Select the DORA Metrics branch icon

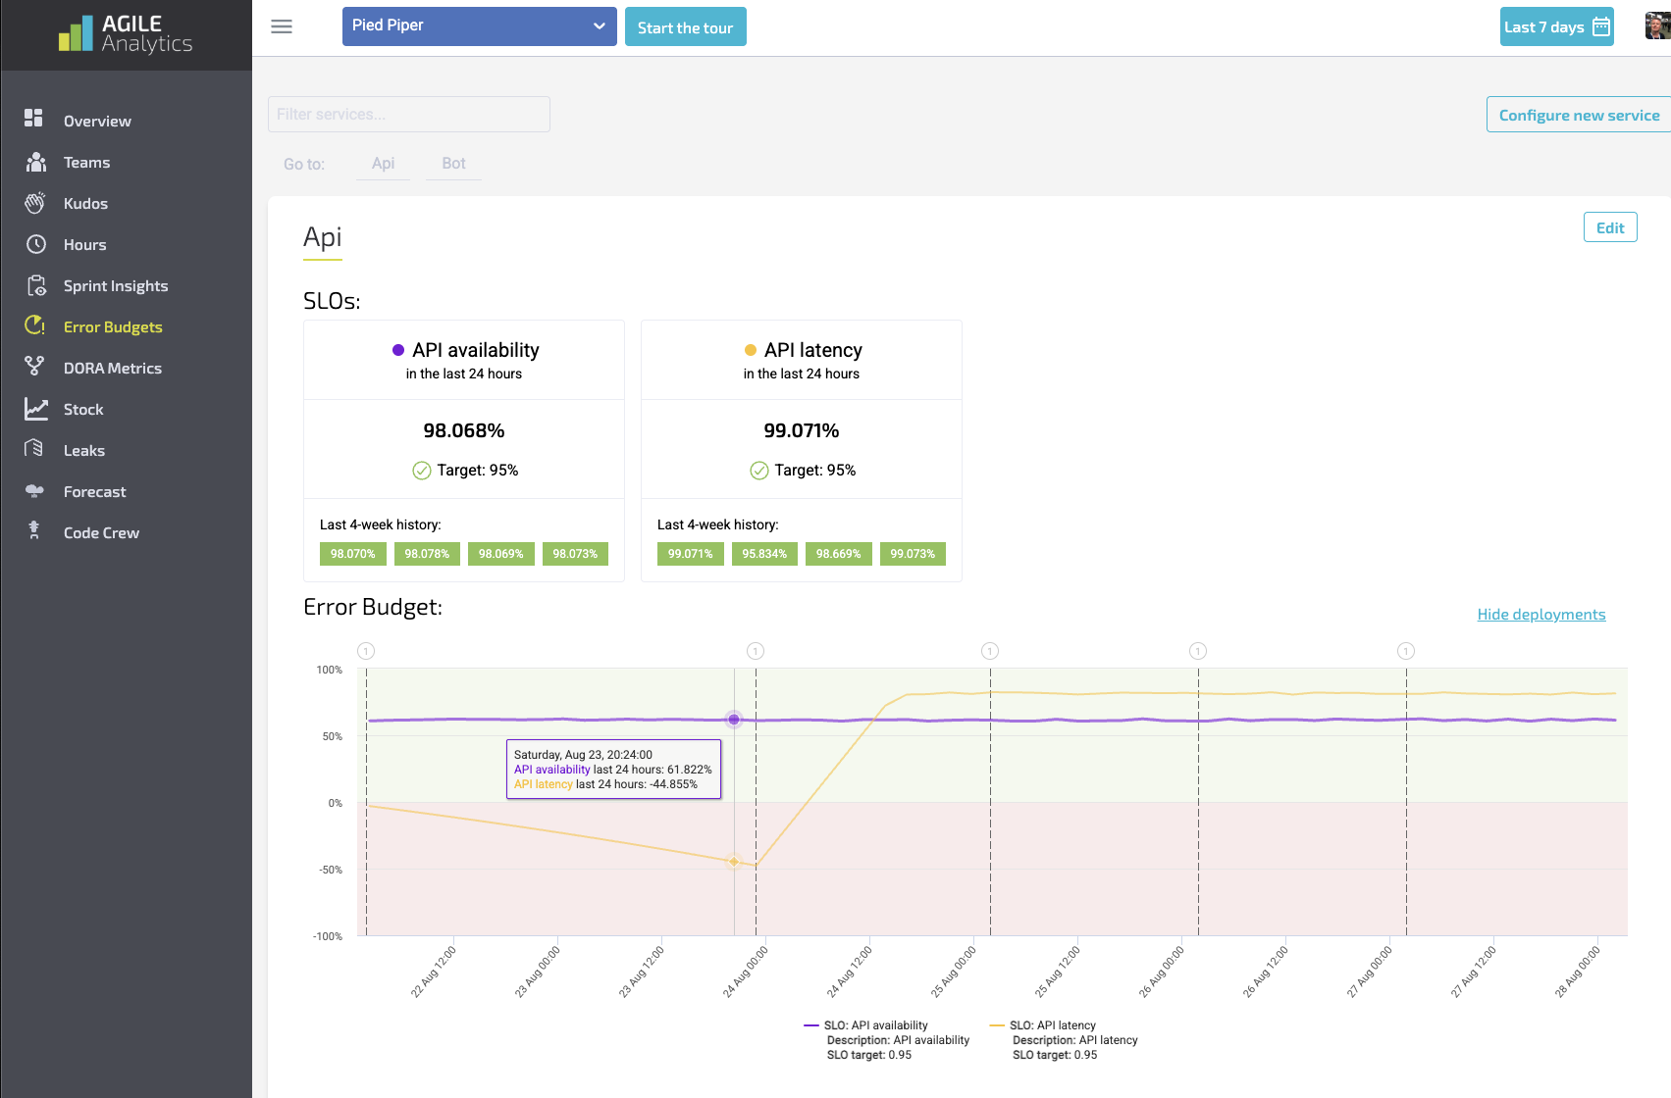pyautogui.click(x=34, y=367)
